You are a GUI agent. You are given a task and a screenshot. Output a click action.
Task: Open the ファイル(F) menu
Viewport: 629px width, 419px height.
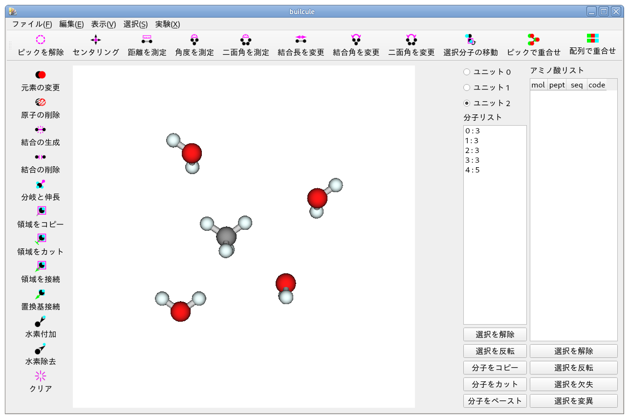tap(32, 24)
